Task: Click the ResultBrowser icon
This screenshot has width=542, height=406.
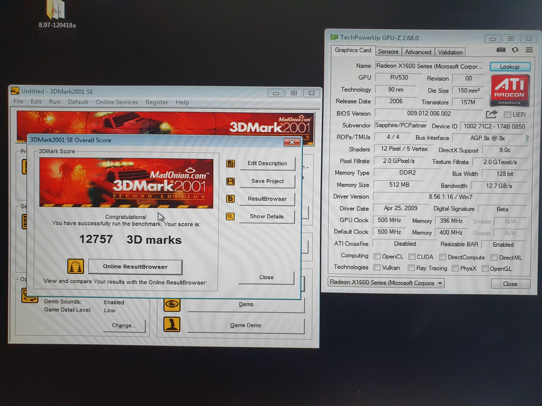Action: [230, 199]
